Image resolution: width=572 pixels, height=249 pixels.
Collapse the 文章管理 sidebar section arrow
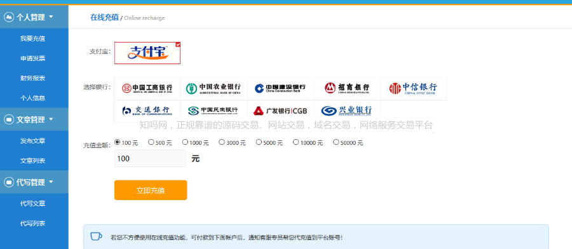point(51,119)
